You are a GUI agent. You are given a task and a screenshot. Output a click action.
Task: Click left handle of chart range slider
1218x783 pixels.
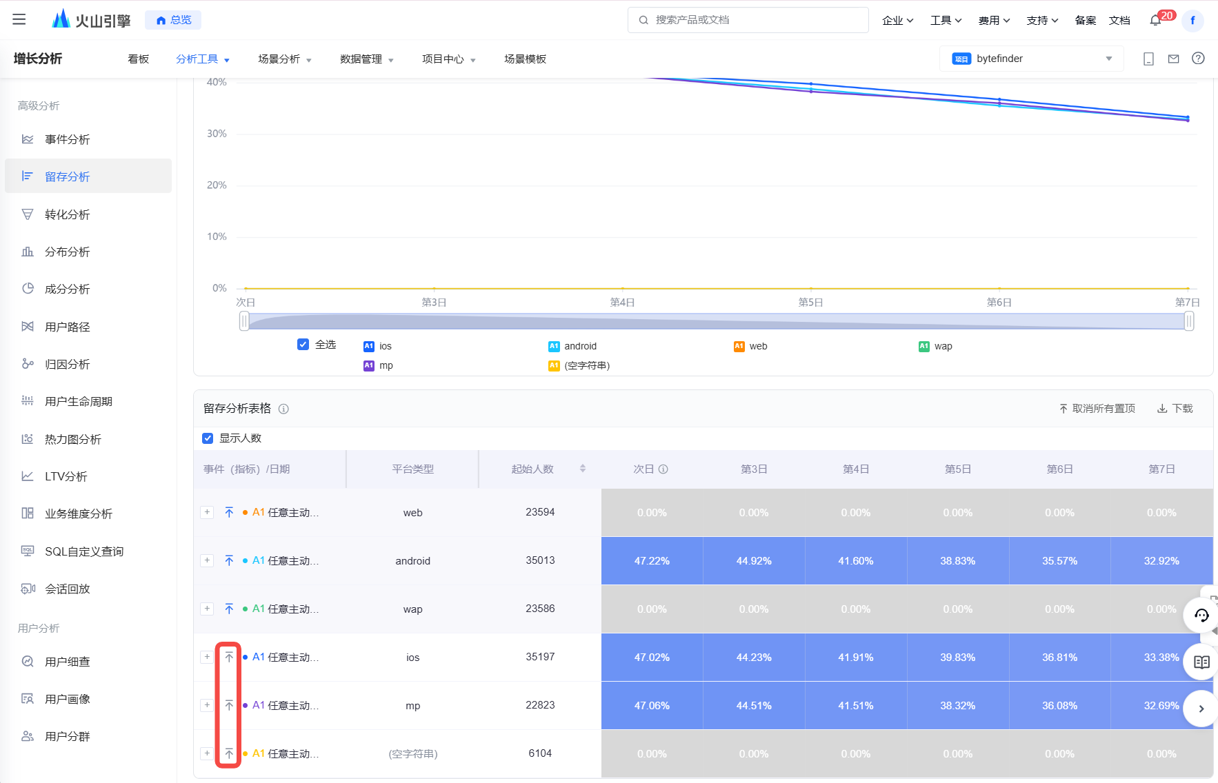(244, 321)
